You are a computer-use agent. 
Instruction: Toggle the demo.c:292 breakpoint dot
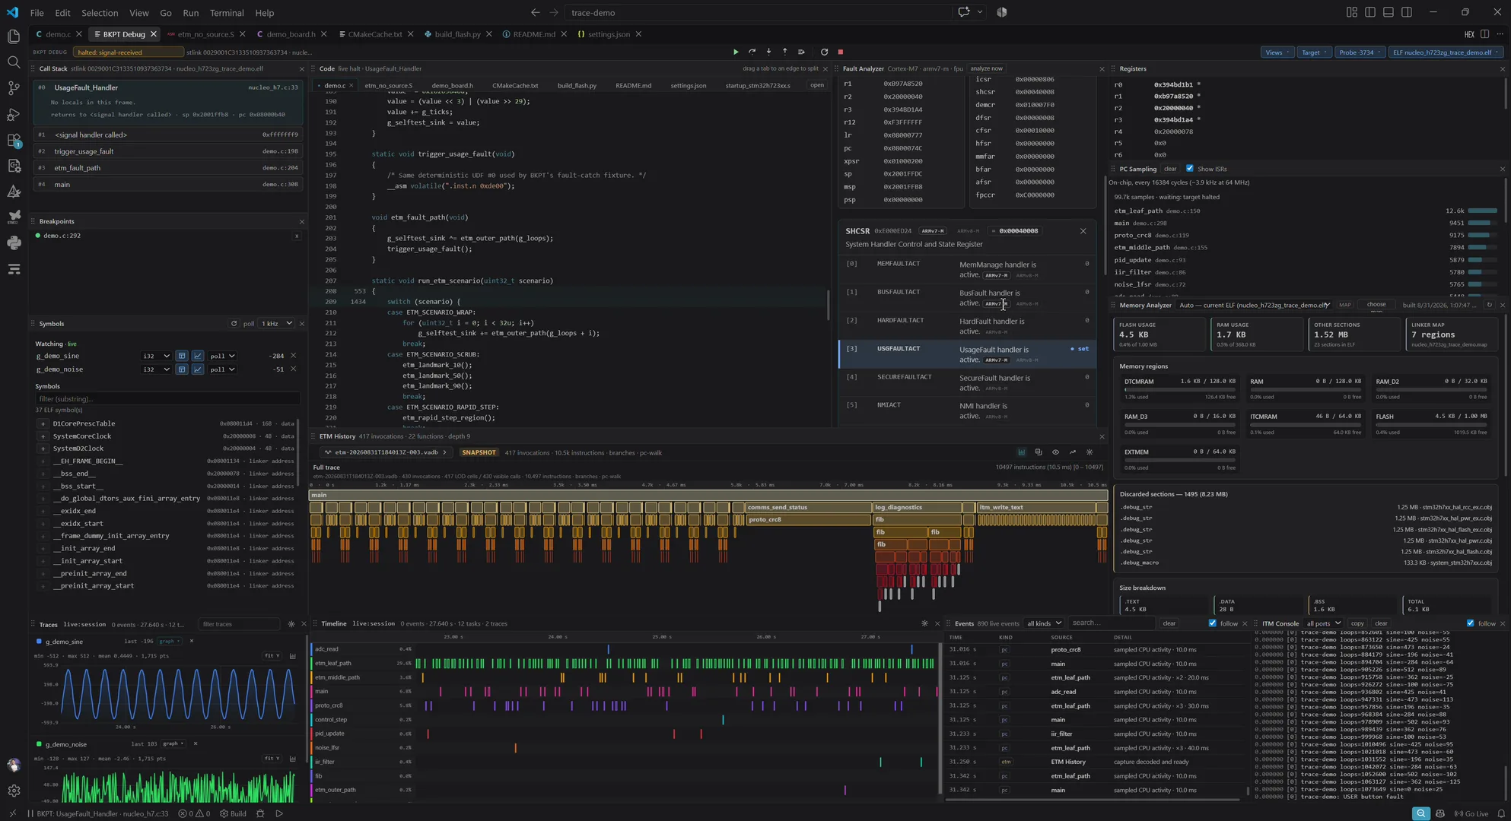tap(38, 236)
